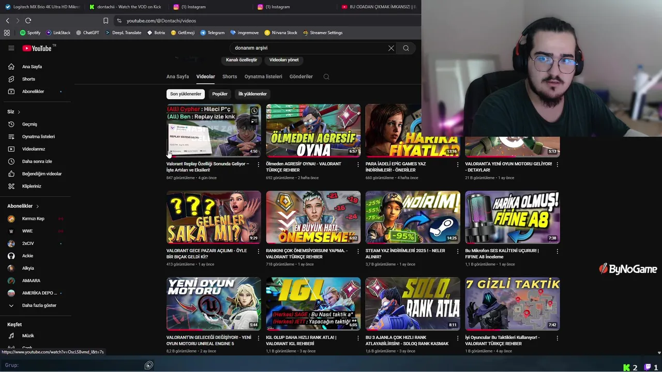Image resolution: width=662 pixels, height=372 pixels.
Task: Open Spotify bookmark
Action: tap(30, 33)
